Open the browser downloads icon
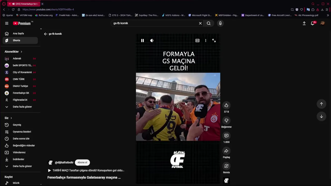Image resolution: width=331 pixels, height=186 pixels. point(322,10)
